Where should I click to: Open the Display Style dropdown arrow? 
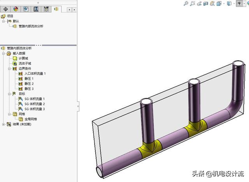[234, 3]
